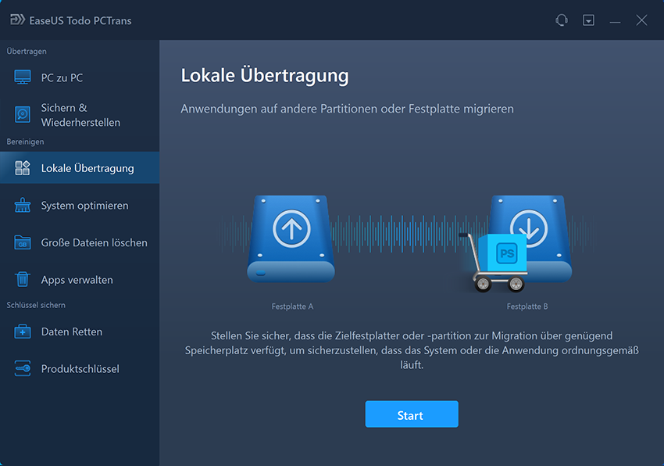
Task: Click the Sichern & Wiederherstellen disk icon
Action: (23, 114)
